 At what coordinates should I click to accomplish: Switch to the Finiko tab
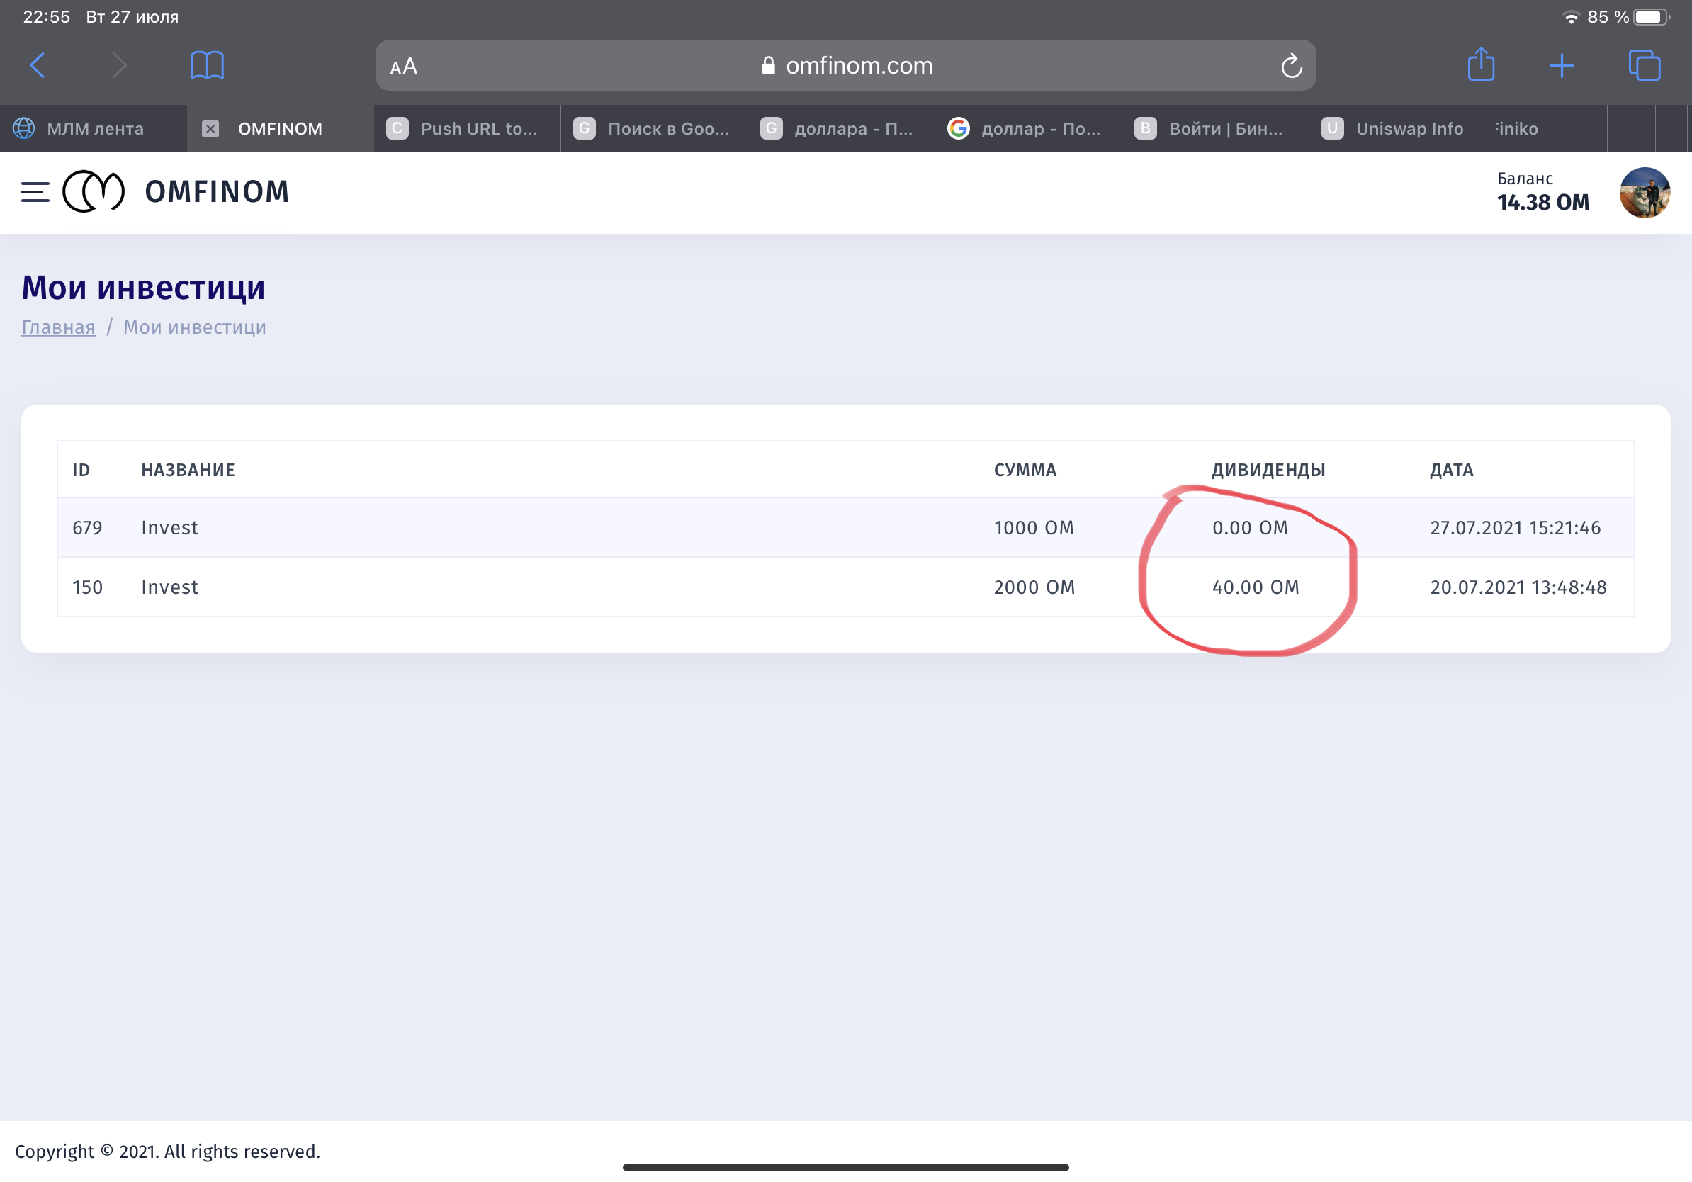(1552, 129)
